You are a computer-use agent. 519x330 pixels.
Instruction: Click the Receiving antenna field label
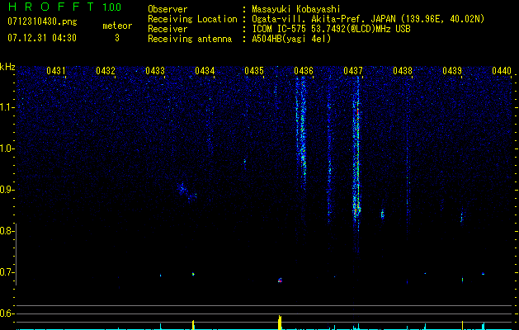click(x=190, y=39)
